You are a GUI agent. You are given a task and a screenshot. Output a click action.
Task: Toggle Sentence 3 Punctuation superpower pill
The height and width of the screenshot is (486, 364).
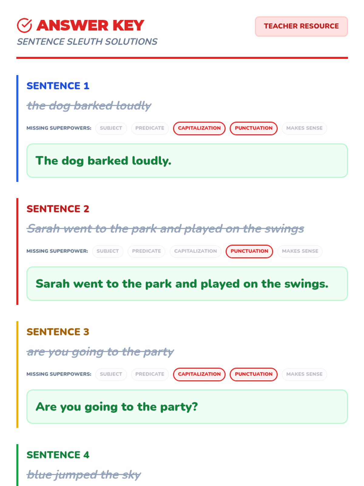point(254,374)
